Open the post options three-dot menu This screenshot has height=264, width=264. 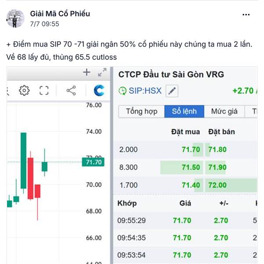pyautogui.click(x=246, y=15)
